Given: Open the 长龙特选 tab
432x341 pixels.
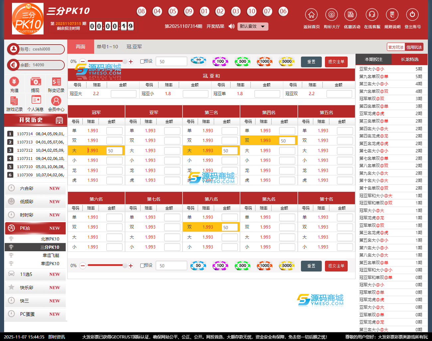Looking at the screenshot, I should click(x=409, y=60).
